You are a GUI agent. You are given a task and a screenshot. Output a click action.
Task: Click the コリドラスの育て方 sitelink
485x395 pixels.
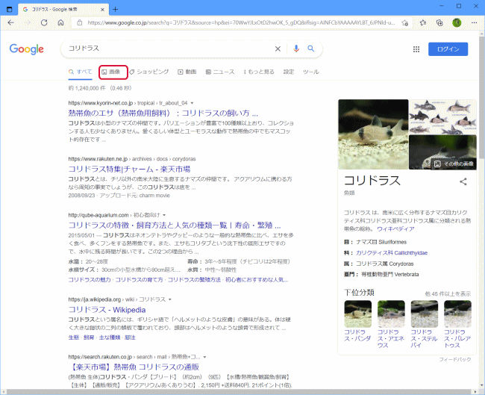(x=140, y=280)
